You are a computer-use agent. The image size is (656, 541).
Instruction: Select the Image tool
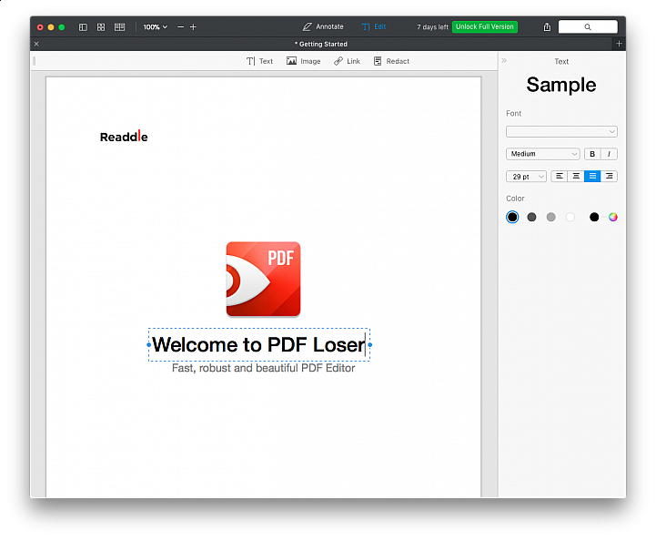click(303, 61)
